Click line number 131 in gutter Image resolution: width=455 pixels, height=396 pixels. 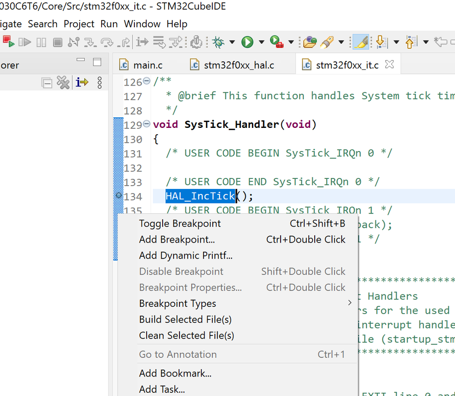pos(133,154)
